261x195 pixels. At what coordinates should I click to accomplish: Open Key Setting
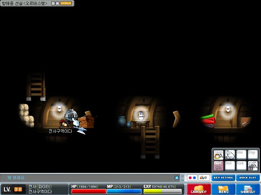click(x=223, y=178)
